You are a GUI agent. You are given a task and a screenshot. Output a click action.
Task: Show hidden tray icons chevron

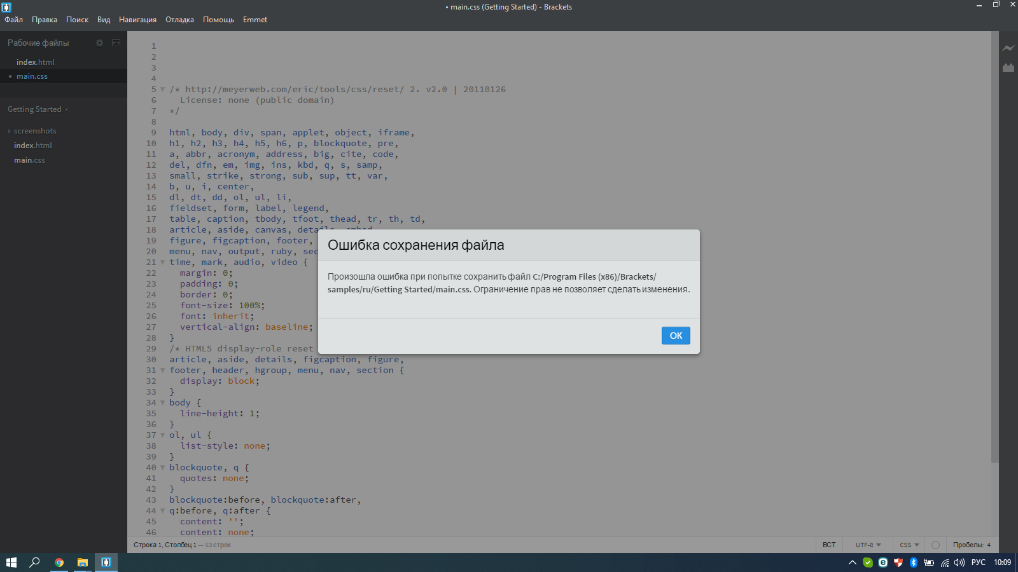pyautogui.click(x=853, y=562)
